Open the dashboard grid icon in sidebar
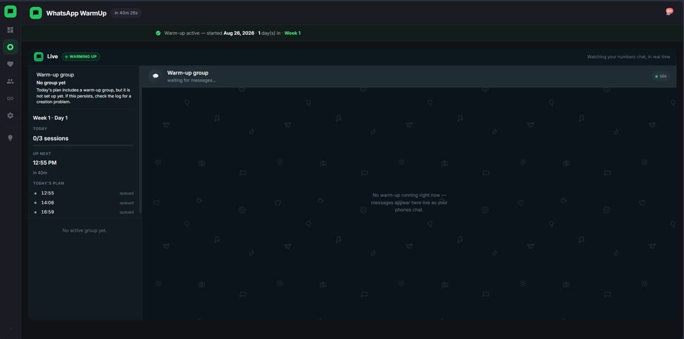The image size is (684, 339). click(x=10, y=30)
